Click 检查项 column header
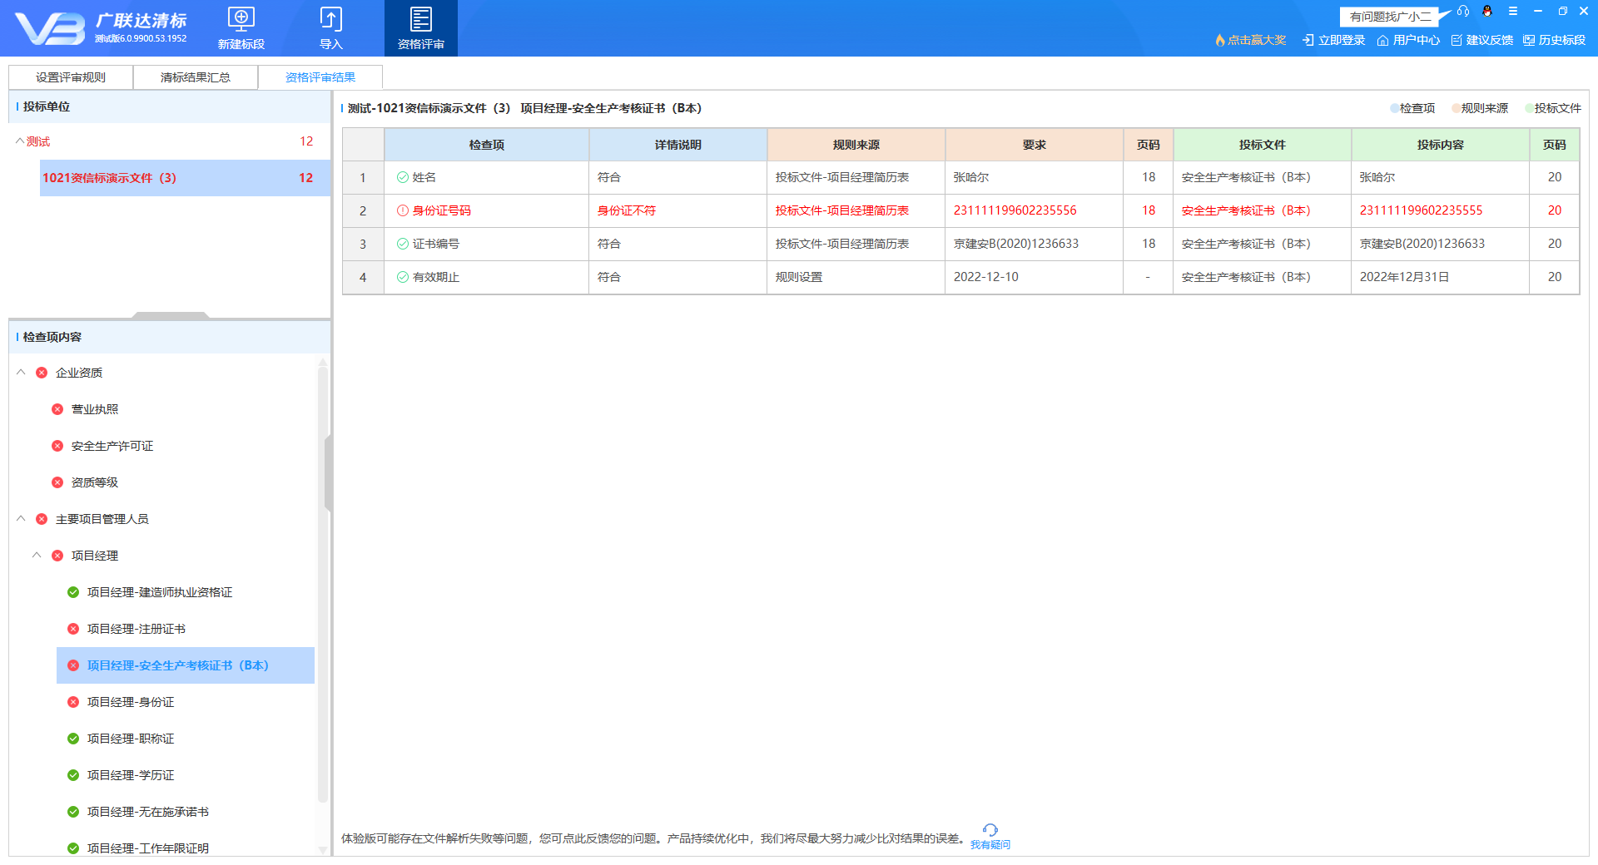 (487, 145)
